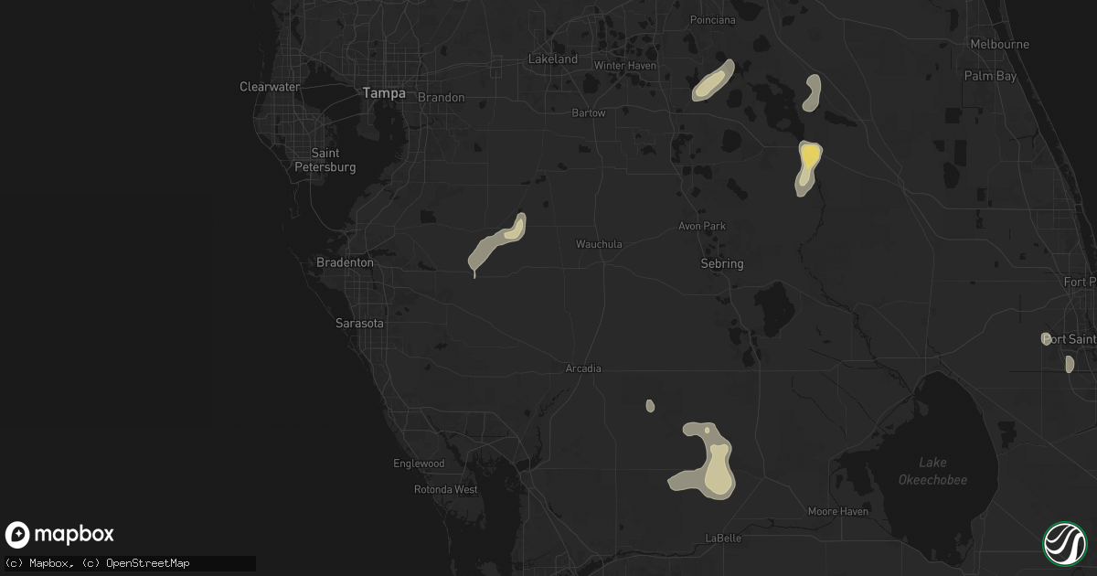Click the Lakeland label
This screenshot has height=576, width=1097.
tap(553, 59)
